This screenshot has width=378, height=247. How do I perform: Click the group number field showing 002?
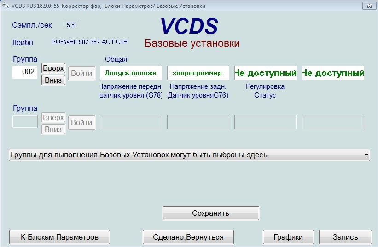click(x=25, y=72)
